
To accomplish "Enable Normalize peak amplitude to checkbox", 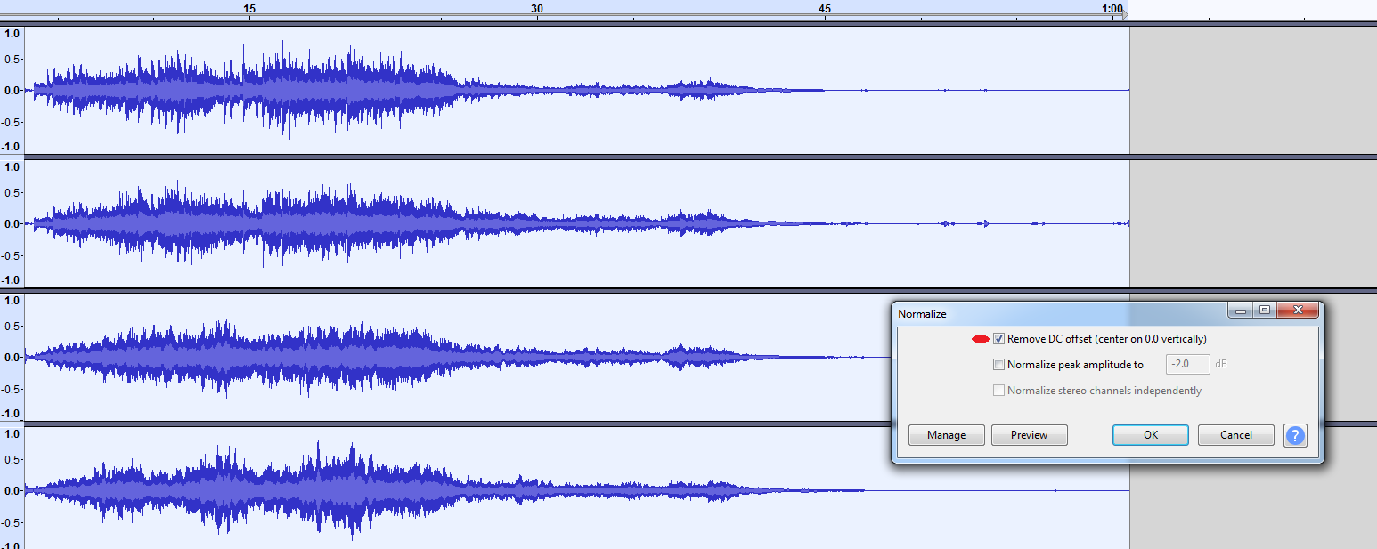I will [x=998, y=364].
